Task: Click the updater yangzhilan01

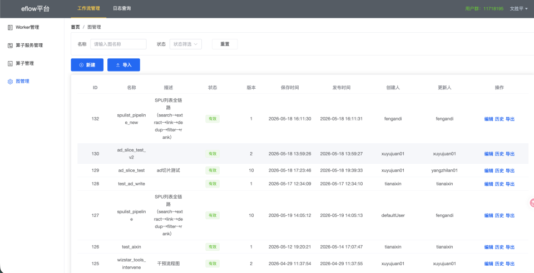Action: click(444, 170)
